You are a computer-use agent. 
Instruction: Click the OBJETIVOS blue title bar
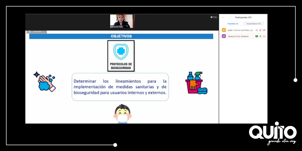click(121, 36)
